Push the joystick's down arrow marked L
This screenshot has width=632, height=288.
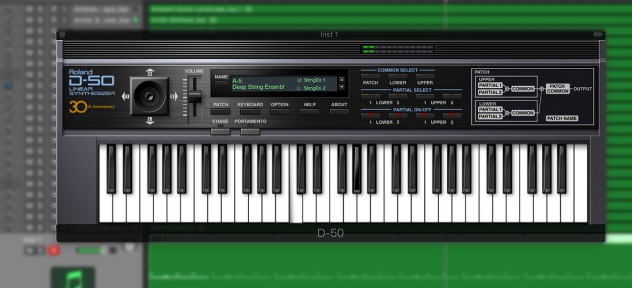click(x=150, y=121)
